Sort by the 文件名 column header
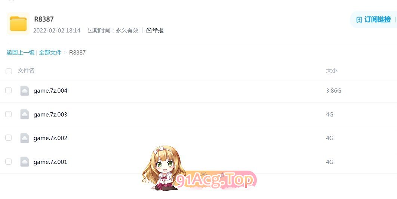The image size is (397, 199). (x=26, y=71)
